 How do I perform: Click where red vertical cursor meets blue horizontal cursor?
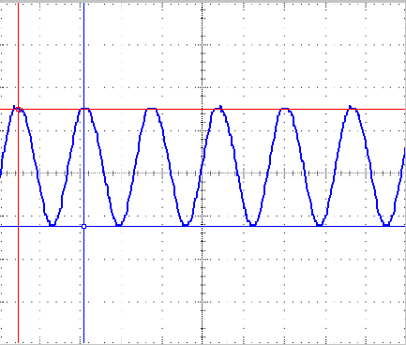coord(18,226)
